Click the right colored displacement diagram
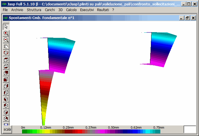The image size is (199, 136). (161, 50)
